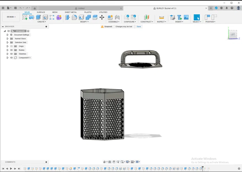Switch to the SURFACE tab

click(x=41, y=12)
